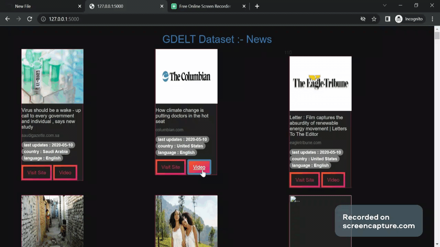Open the three-dot browser menu
This screenshot has height=247, width=440.
tap(432, 19)
